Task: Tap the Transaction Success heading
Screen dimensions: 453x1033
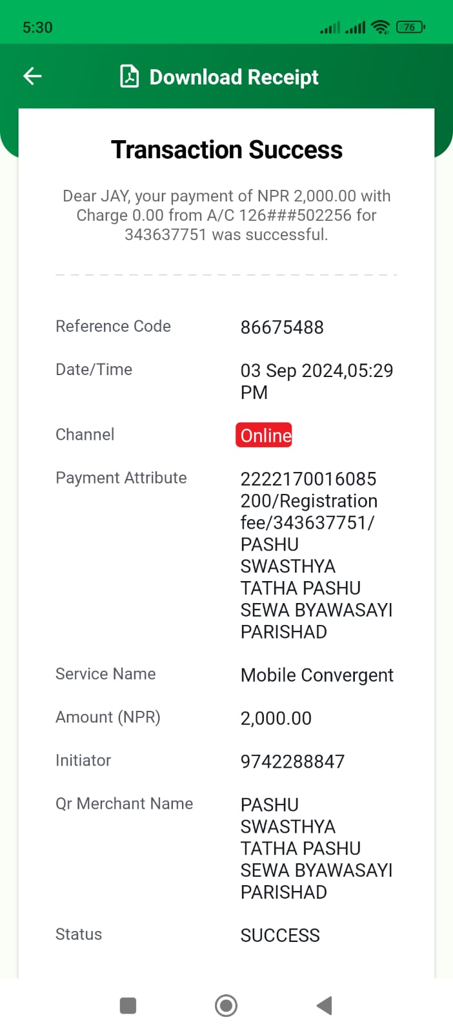Action: pyautogui.click(x=226, y=150)
